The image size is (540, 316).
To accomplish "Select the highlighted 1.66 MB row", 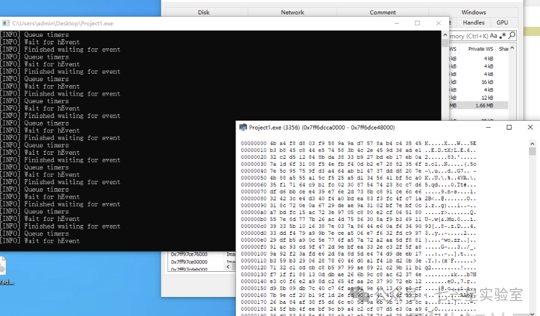I will [x=479, y=105].
